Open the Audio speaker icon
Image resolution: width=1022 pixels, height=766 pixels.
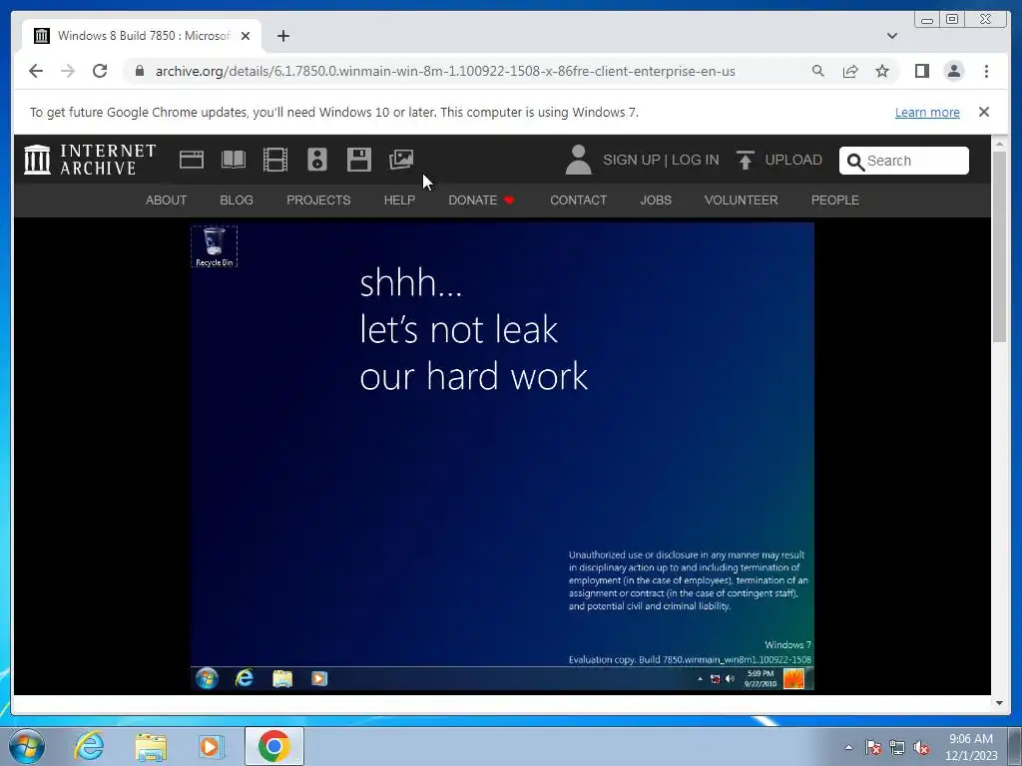pos(316,160)
